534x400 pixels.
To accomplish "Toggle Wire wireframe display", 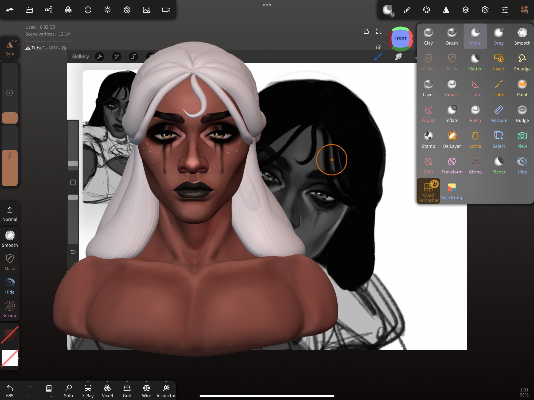I will [146, 391].
